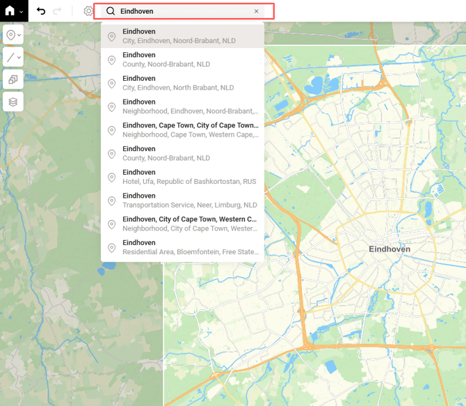Select Eindhoven Hotel in Ufa result
Viewport: 466px width, 406px height.
point(182,177)
